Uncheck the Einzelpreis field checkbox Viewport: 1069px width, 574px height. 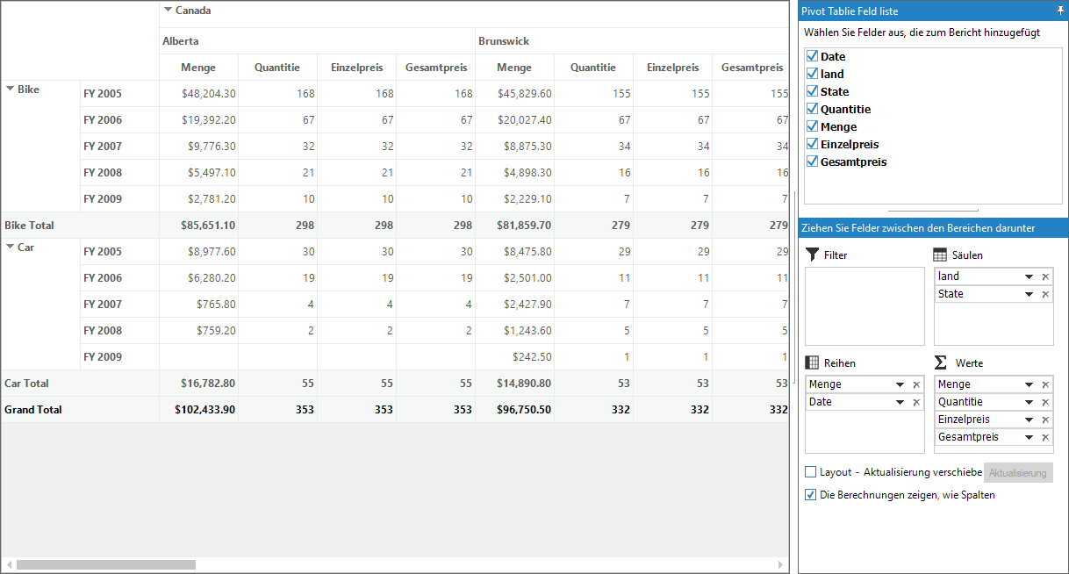click(x=812, y=144)
